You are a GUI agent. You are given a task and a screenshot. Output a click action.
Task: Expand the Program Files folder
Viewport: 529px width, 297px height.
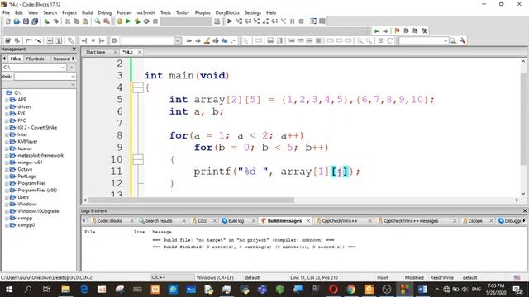pos(7,183)
